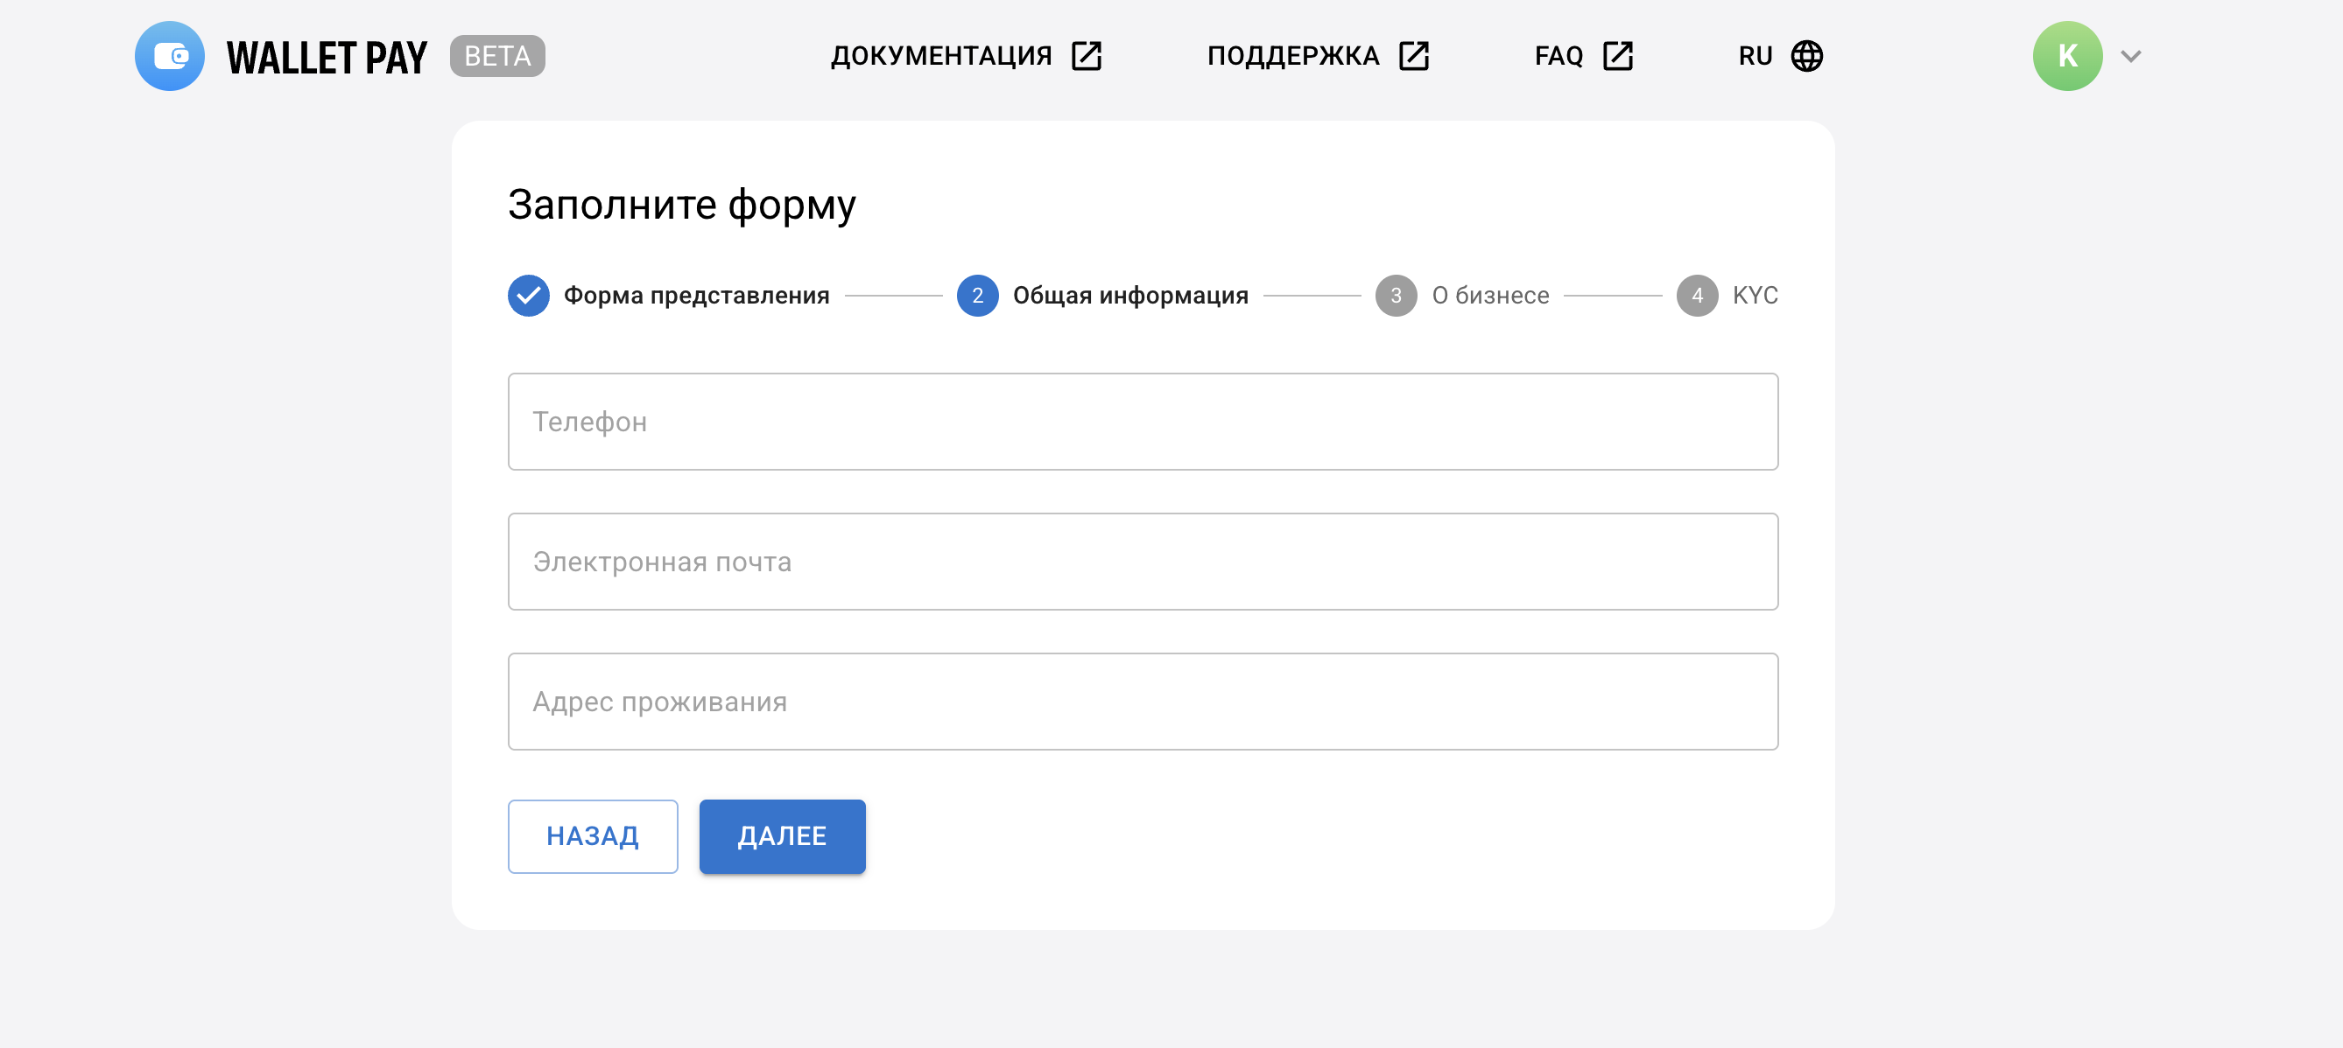Screen dimensions: 2343x1048
Task: Go to step 3 О бизнесе
Action: [x=1489, y=296]
